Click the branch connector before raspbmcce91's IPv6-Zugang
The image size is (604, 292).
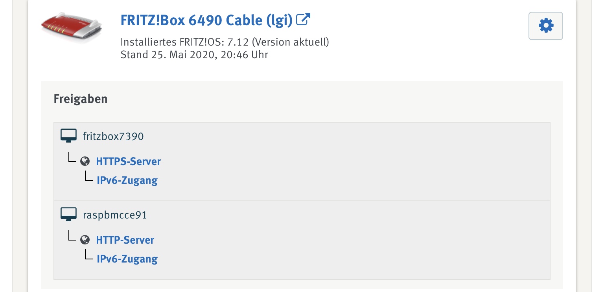[88, 255]
